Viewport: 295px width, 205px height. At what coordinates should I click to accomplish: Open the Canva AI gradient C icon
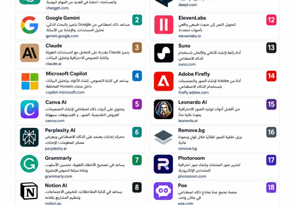[30, 109]
